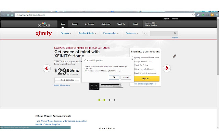Click the Manage Your Account item
This screenshot has width=219, height=136.
[143, 61]
